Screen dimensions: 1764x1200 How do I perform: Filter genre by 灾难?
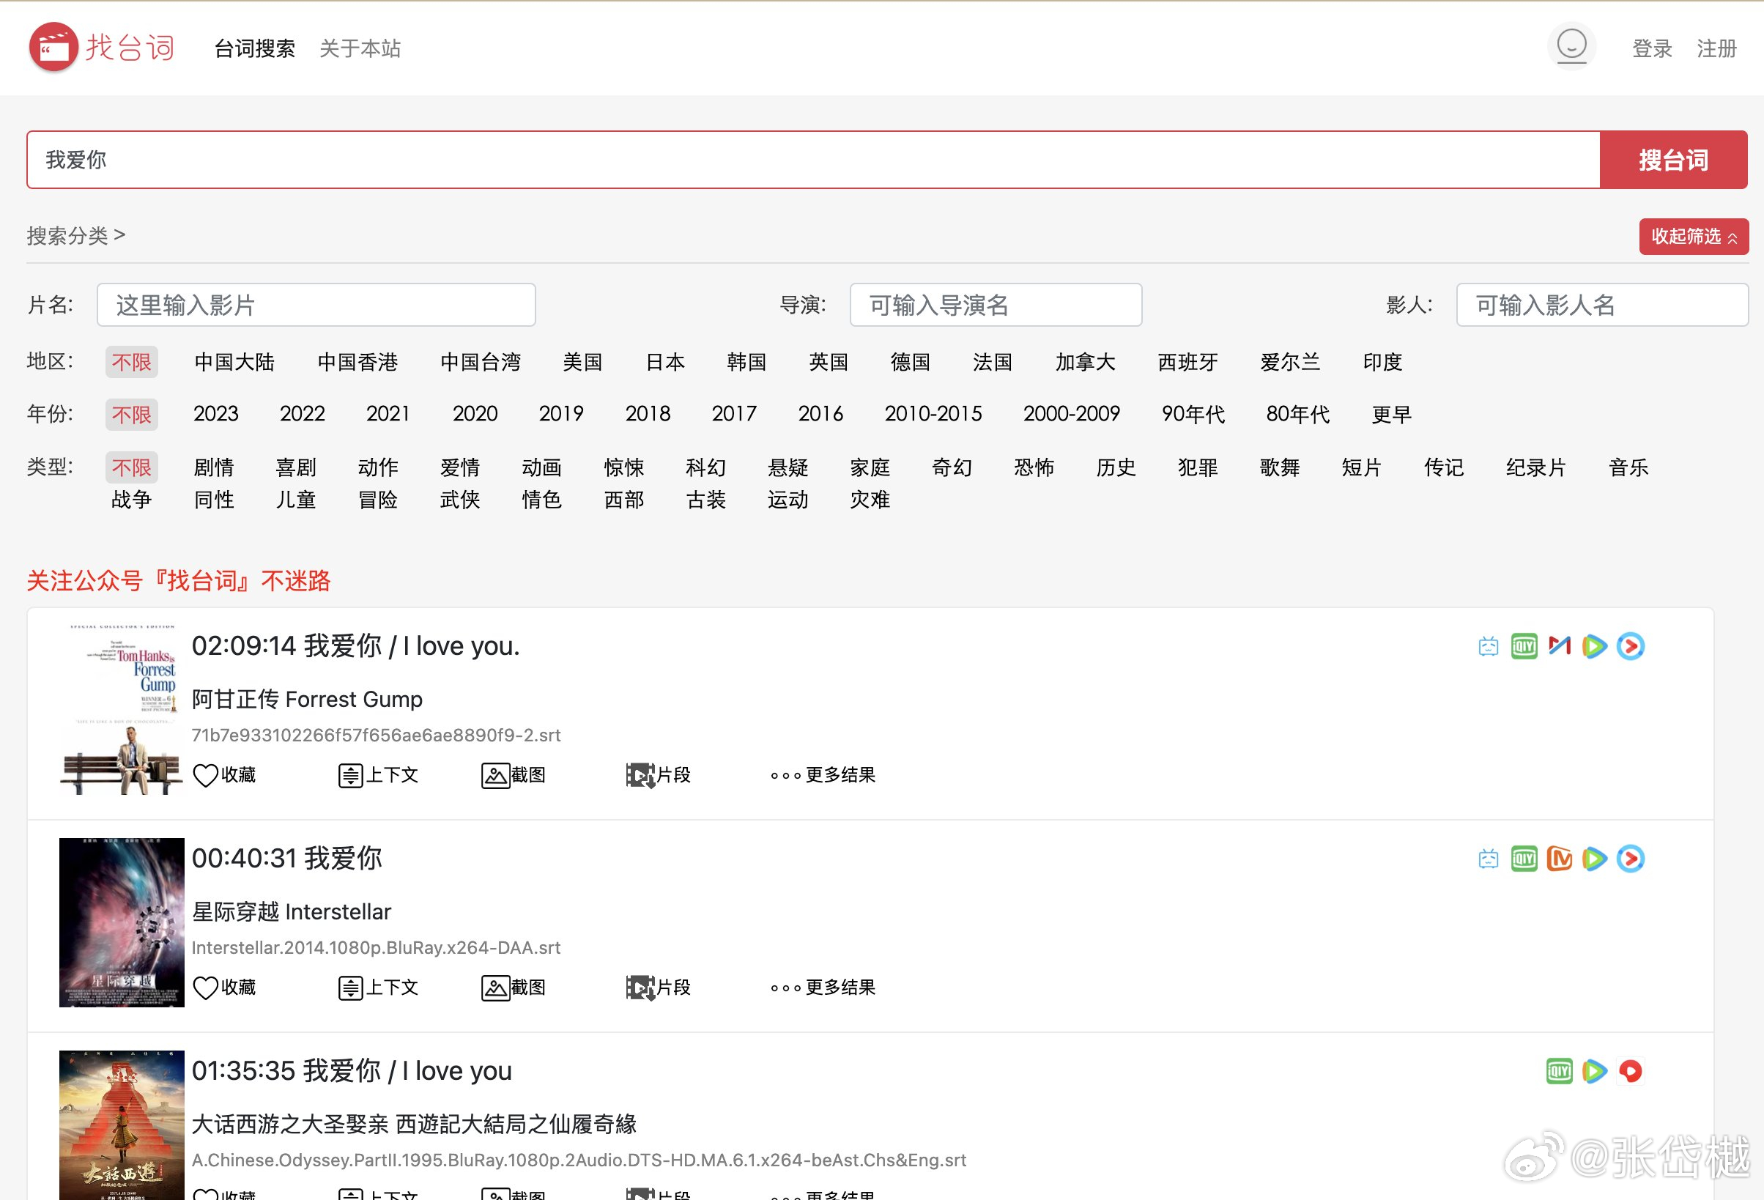point(870,500)
